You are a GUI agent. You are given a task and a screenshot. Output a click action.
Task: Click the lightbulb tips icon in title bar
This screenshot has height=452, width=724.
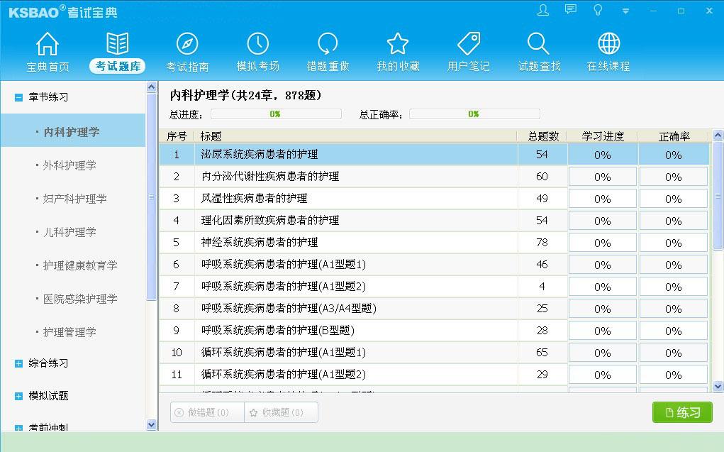598,10
